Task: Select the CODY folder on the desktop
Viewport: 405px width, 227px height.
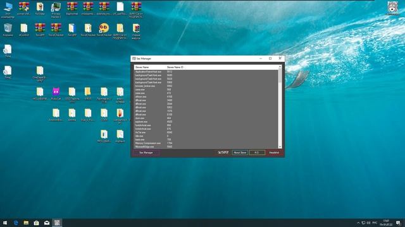Action: click(104, 115)
